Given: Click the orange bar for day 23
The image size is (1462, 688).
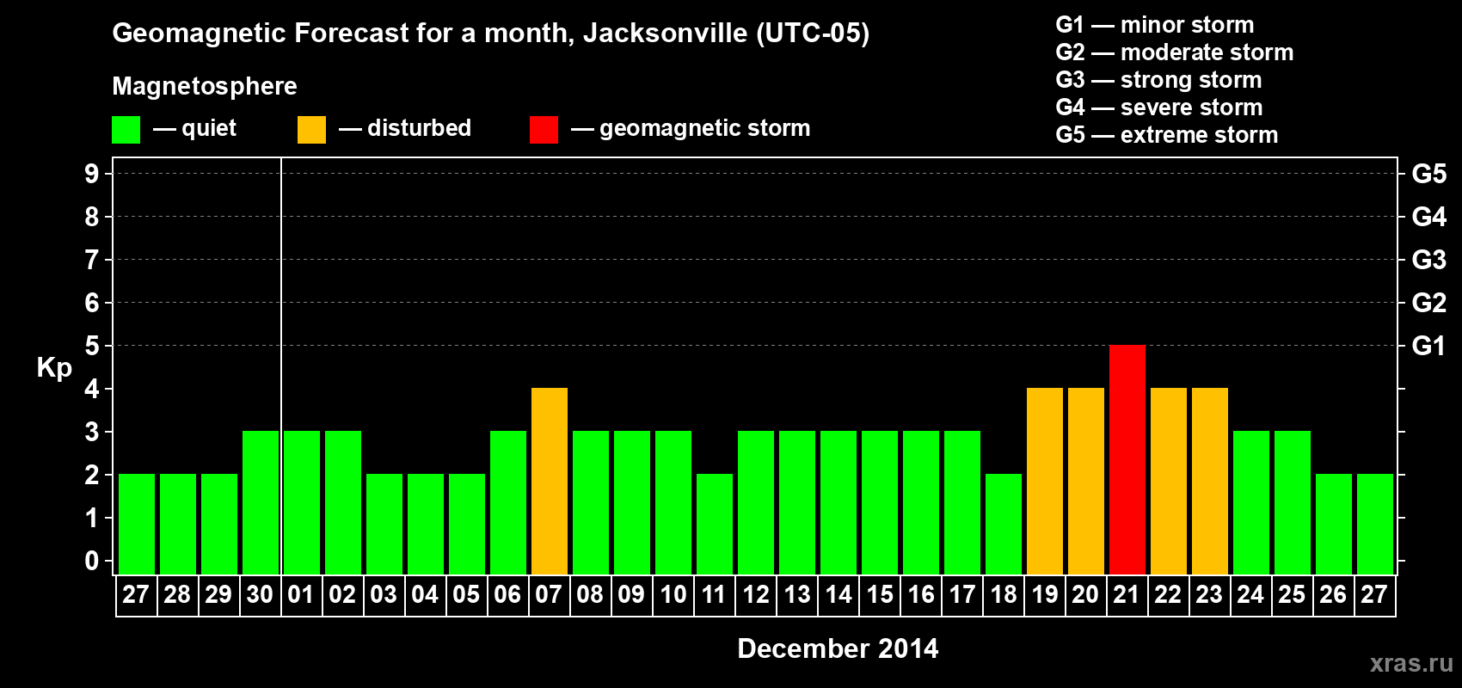Looking at the screenshot, I should tap(1210, 481).
